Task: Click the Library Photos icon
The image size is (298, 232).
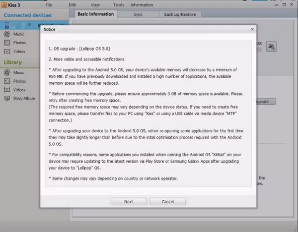Action: tap(7, 81)
